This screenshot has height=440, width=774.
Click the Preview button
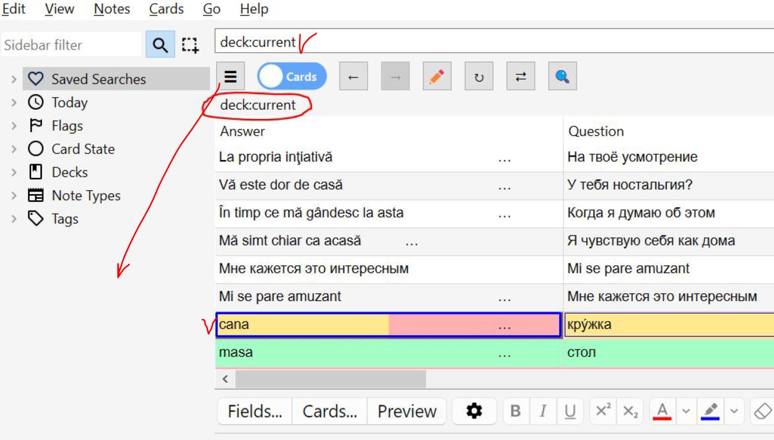pos(407,411)
